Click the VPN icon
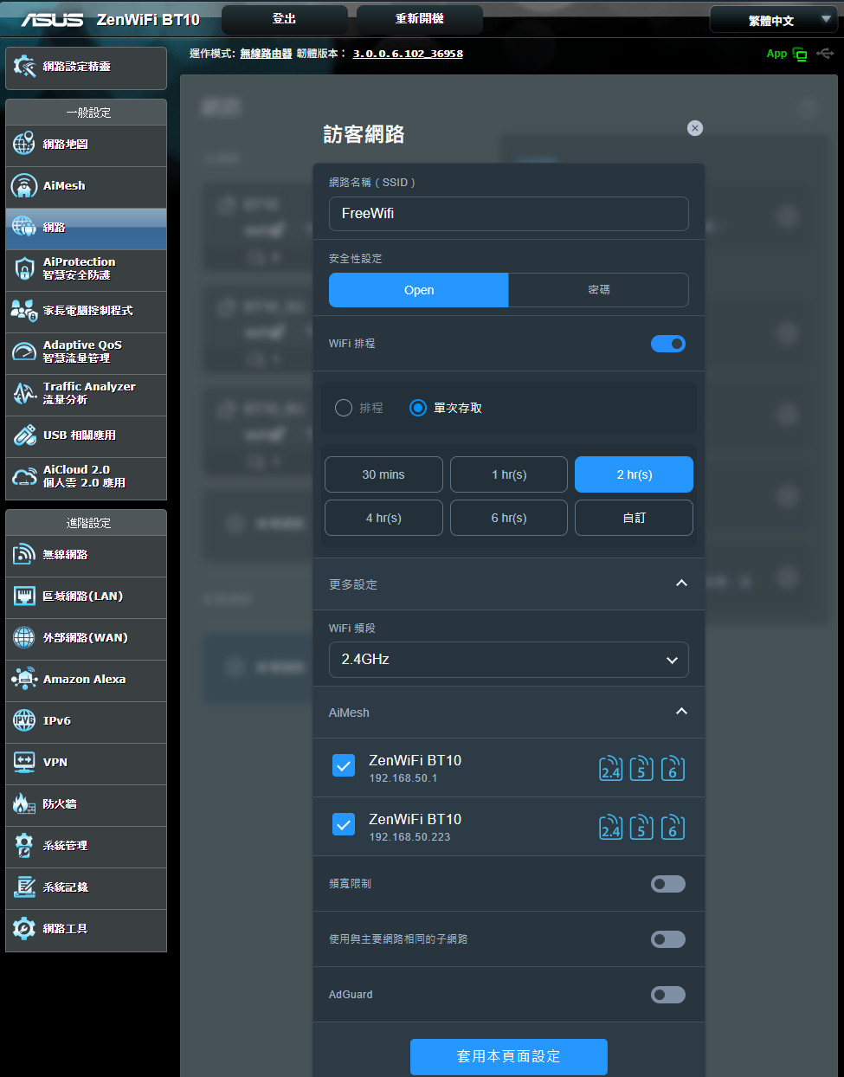Screen dimensions: 844x1077 click(24, 762)
